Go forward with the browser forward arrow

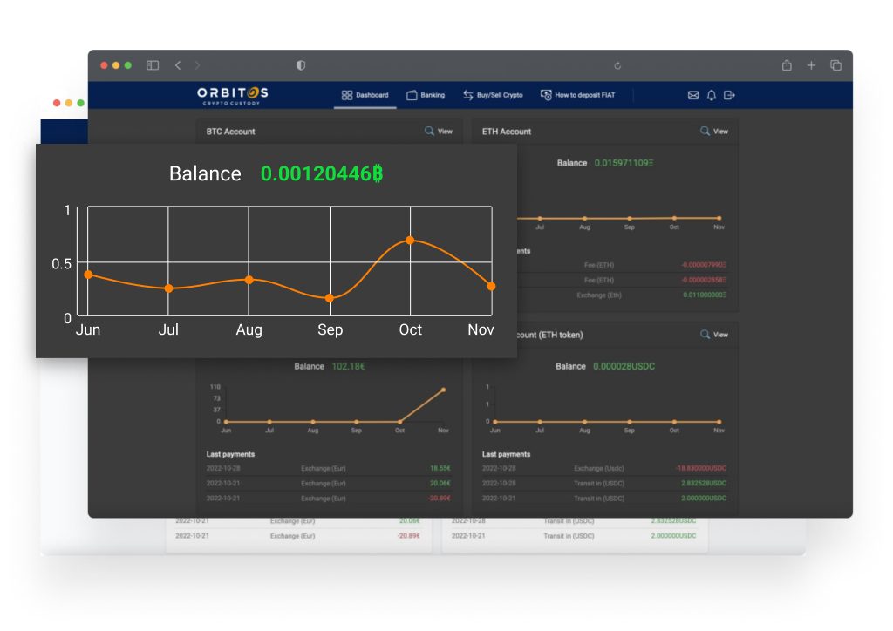(197, 65)
